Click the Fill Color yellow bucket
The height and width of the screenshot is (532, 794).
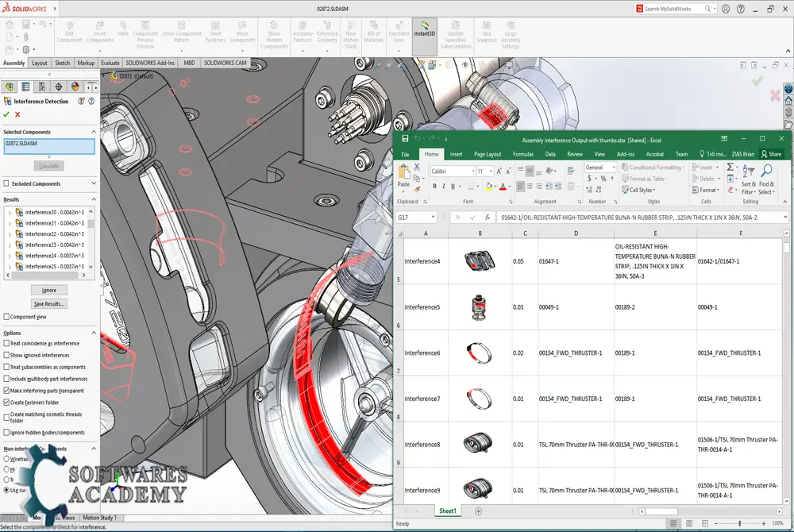pyautogui.click(x=488, y=187)
